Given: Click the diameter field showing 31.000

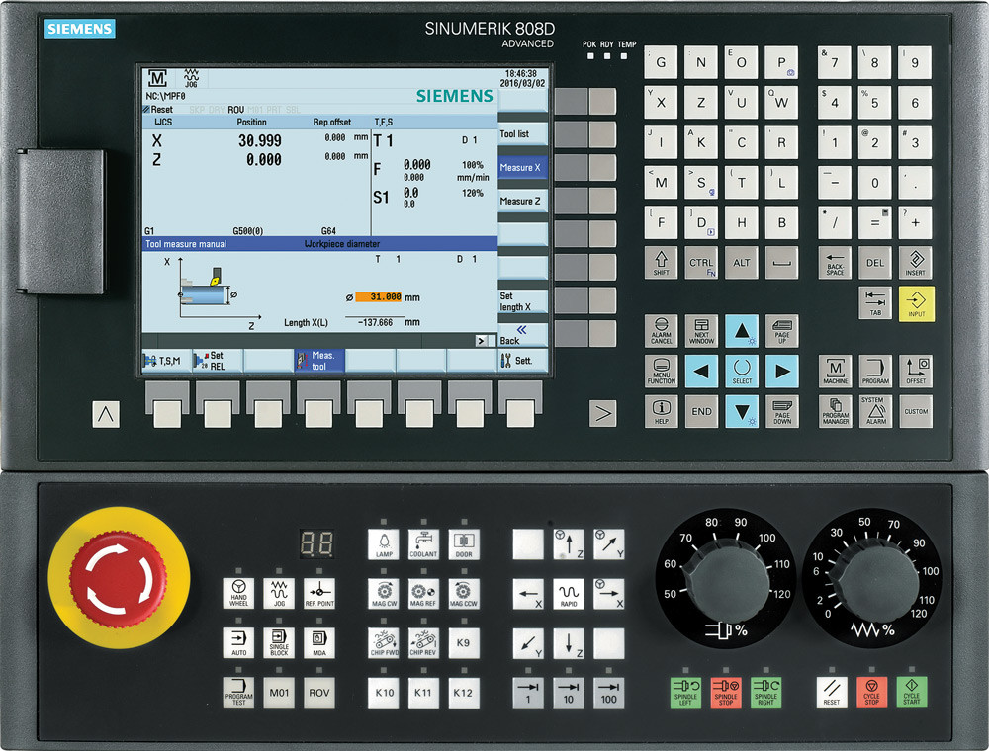Looking at the screenshot, I should [379, 296].
